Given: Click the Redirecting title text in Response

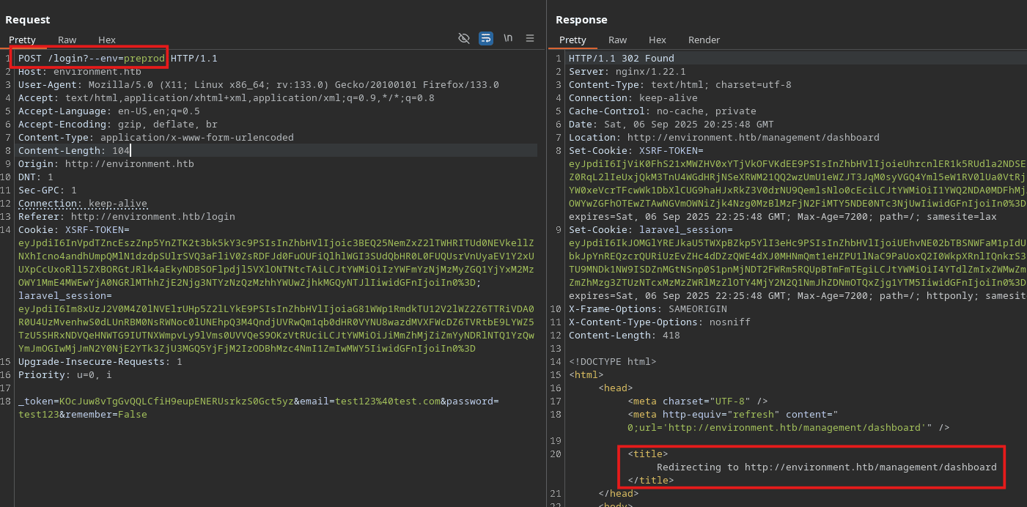Looking at the screenshot, I should (826, 467).
